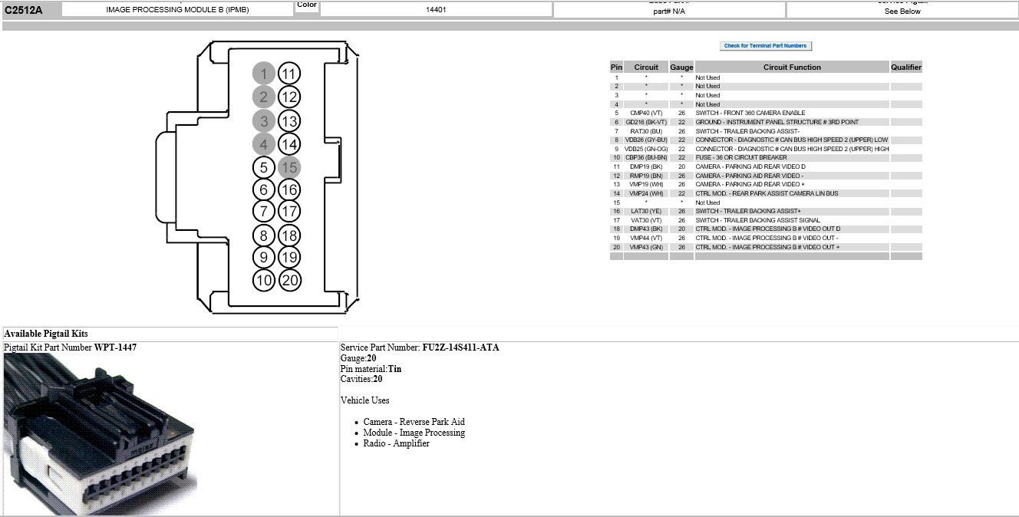Screen dimensions: 1019x517
Task: Click the FU2Z-14S411-ATA service part number
Action: [x=460, y=347]
